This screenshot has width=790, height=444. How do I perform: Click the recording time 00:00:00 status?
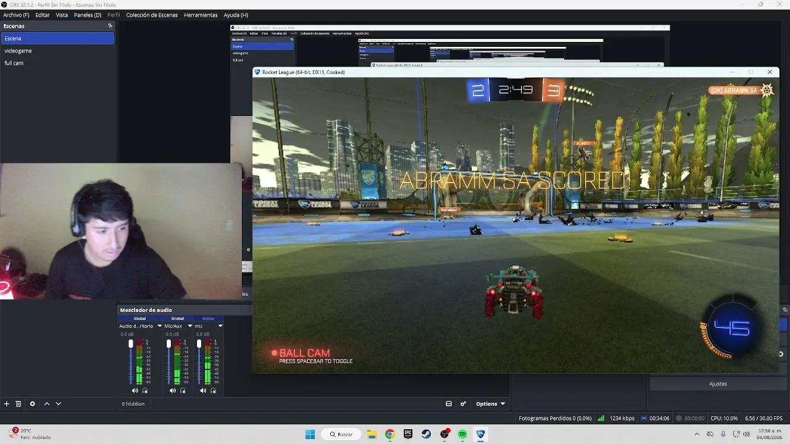(694, 419)
